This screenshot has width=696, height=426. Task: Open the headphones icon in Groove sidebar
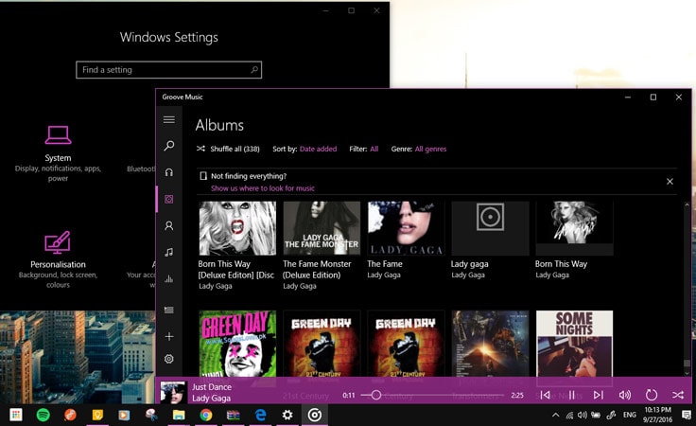coord(168,172)
